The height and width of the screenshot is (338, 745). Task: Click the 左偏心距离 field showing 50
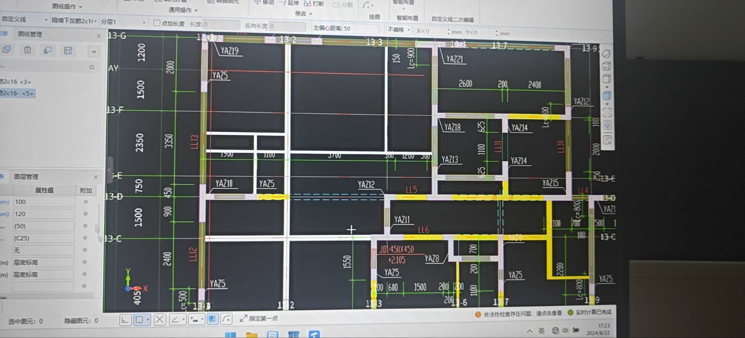click(x=360, y=28)
